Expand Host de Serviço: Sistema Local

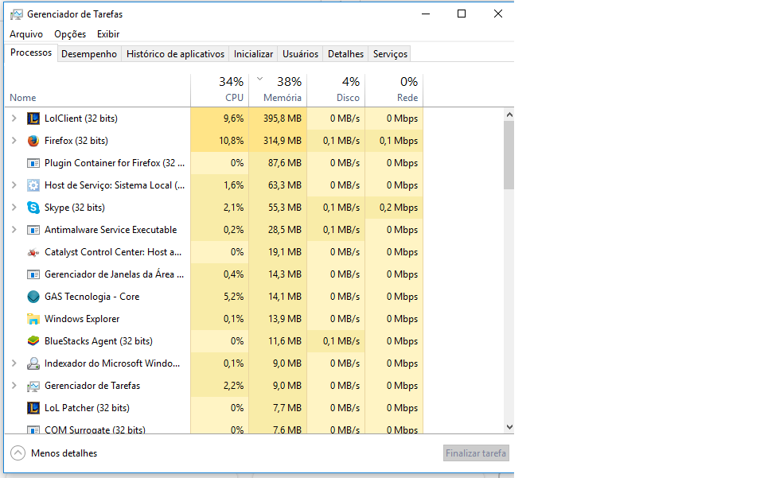tap(14, 185)
